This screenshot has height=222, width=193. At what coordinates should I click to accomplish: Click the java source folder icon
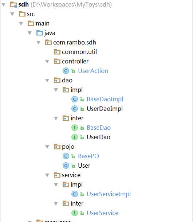click(x=40, y=33)
